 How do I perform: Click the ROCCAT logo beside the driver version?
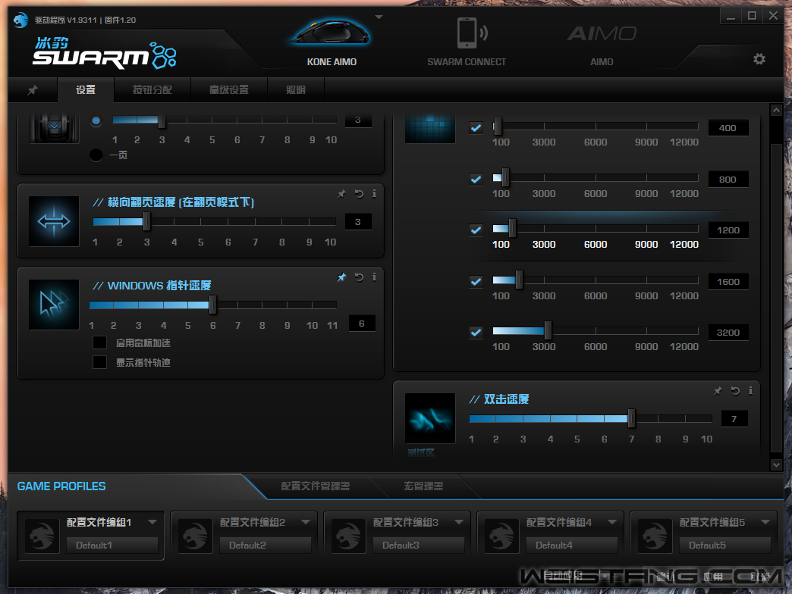20,20
